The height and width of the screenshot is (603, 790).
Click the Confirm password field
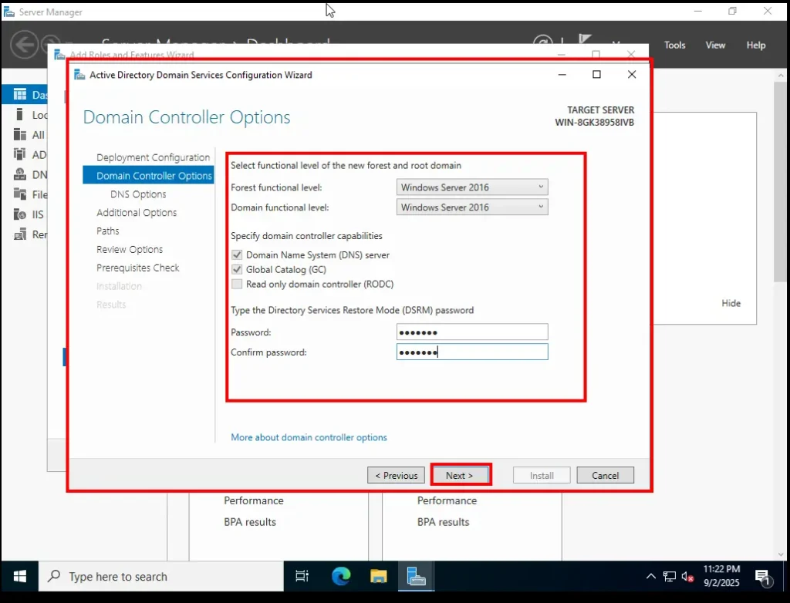click(472, 352)
